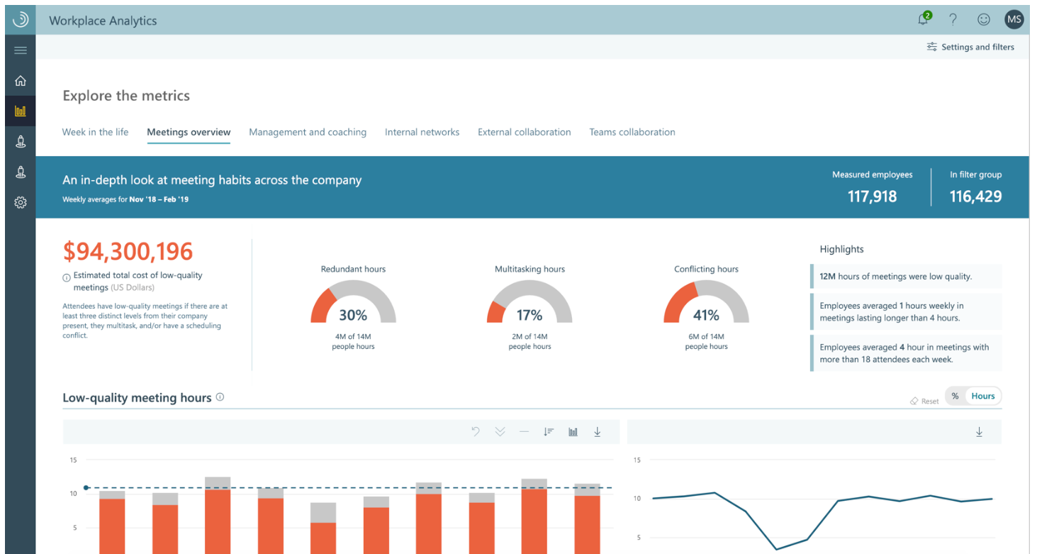Switch chart display to Hours
1037x554 pixels.
(982, 397)
